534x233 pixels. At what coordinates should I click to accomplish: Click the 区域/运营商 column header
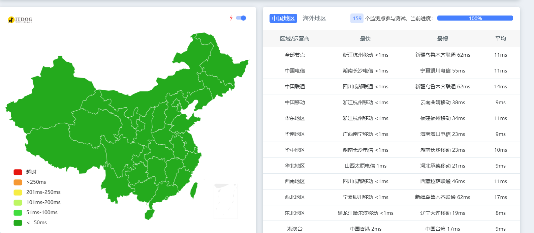coord(294,39)
